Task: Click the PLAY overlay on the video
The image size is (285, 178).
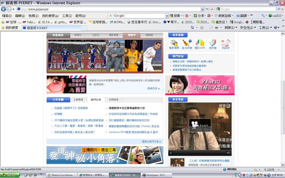Action: click(200, 125)
